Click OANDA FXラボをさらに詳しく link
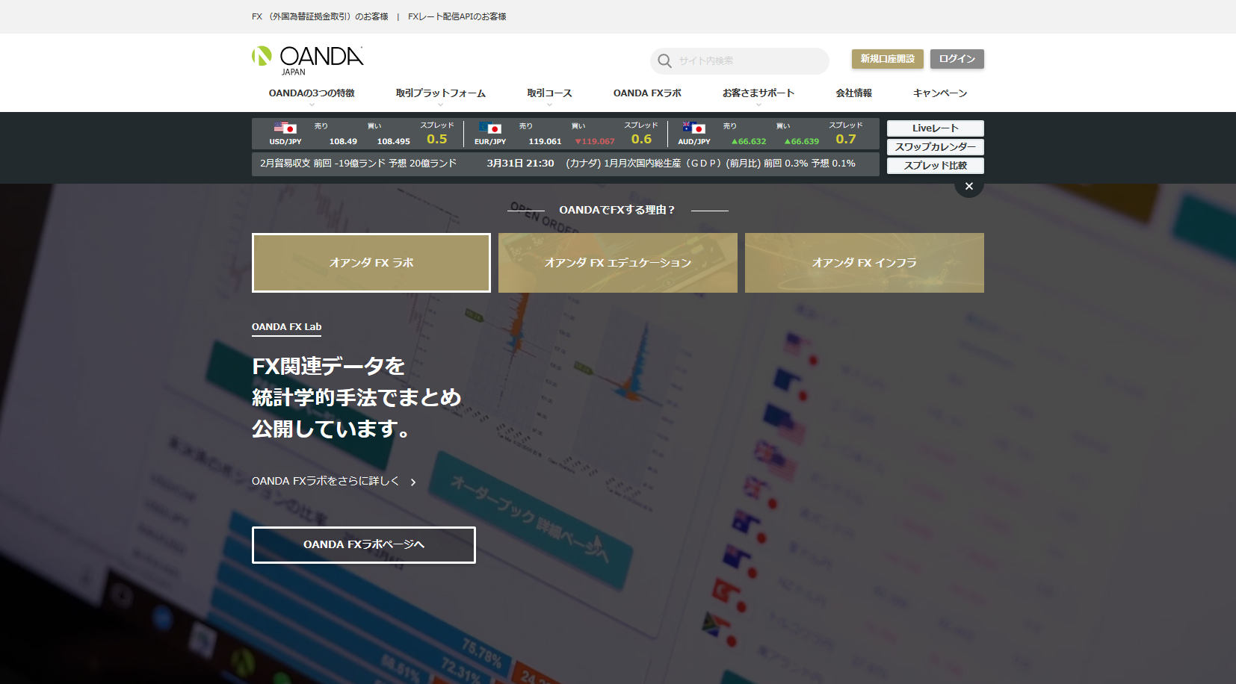This screenshot has height=684, width=1236. pos(326,482)
